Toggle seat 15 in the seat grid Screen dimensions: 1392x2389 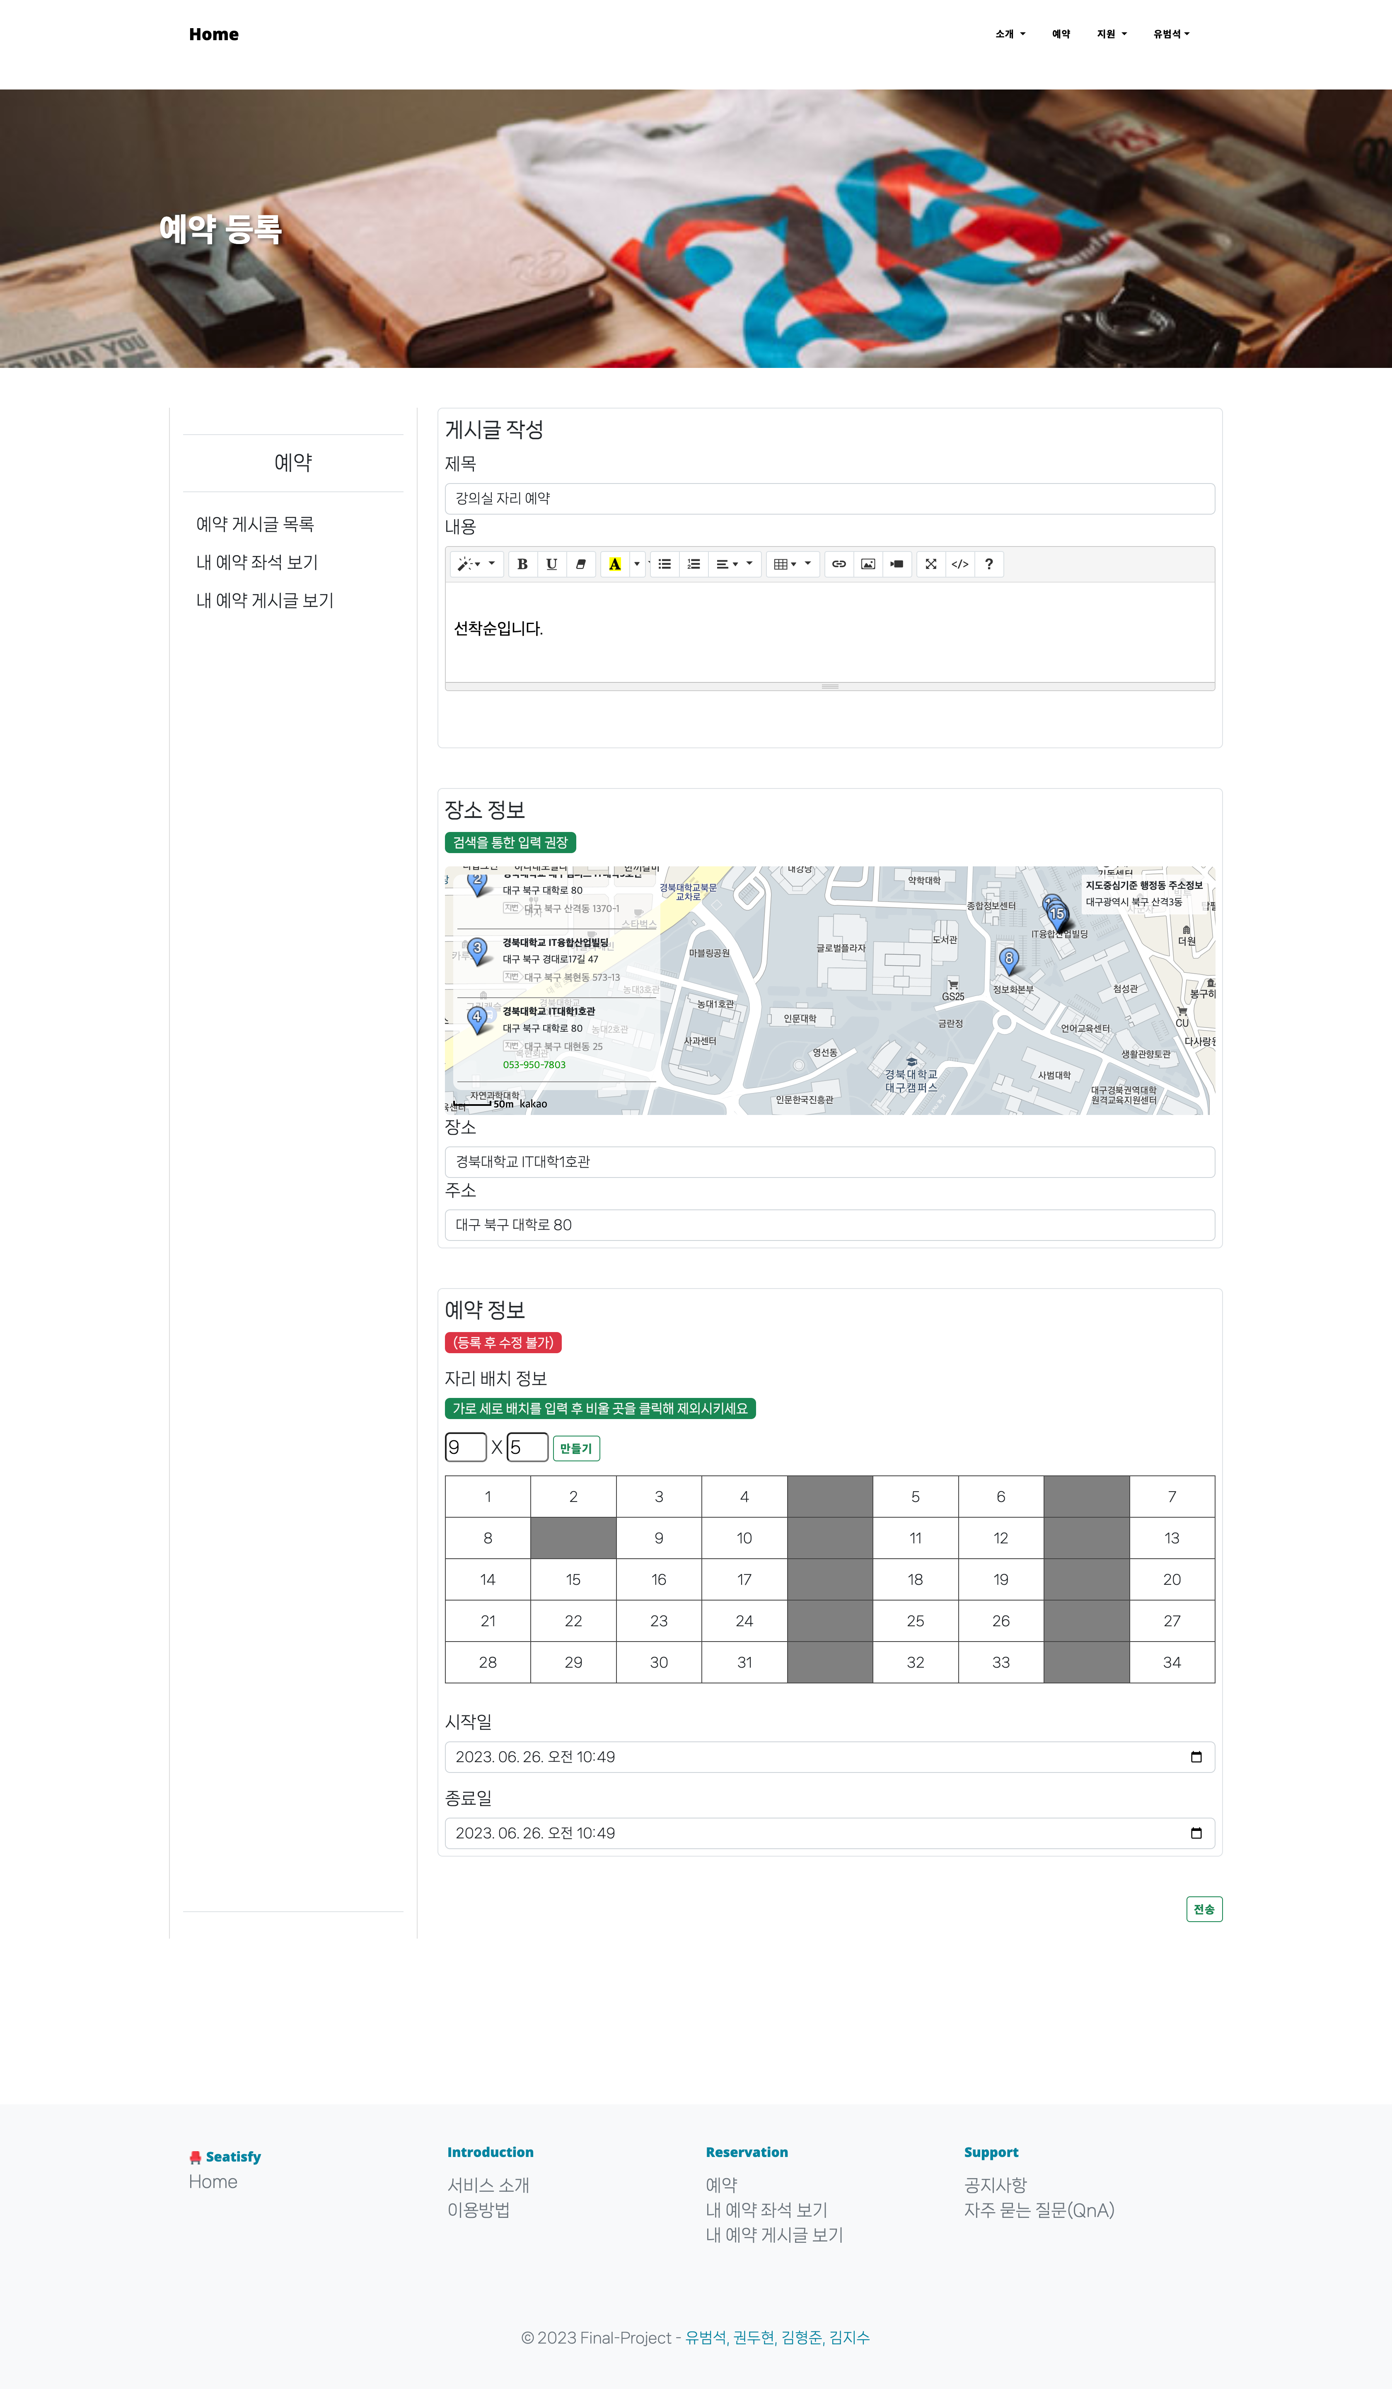(573, 1579)
